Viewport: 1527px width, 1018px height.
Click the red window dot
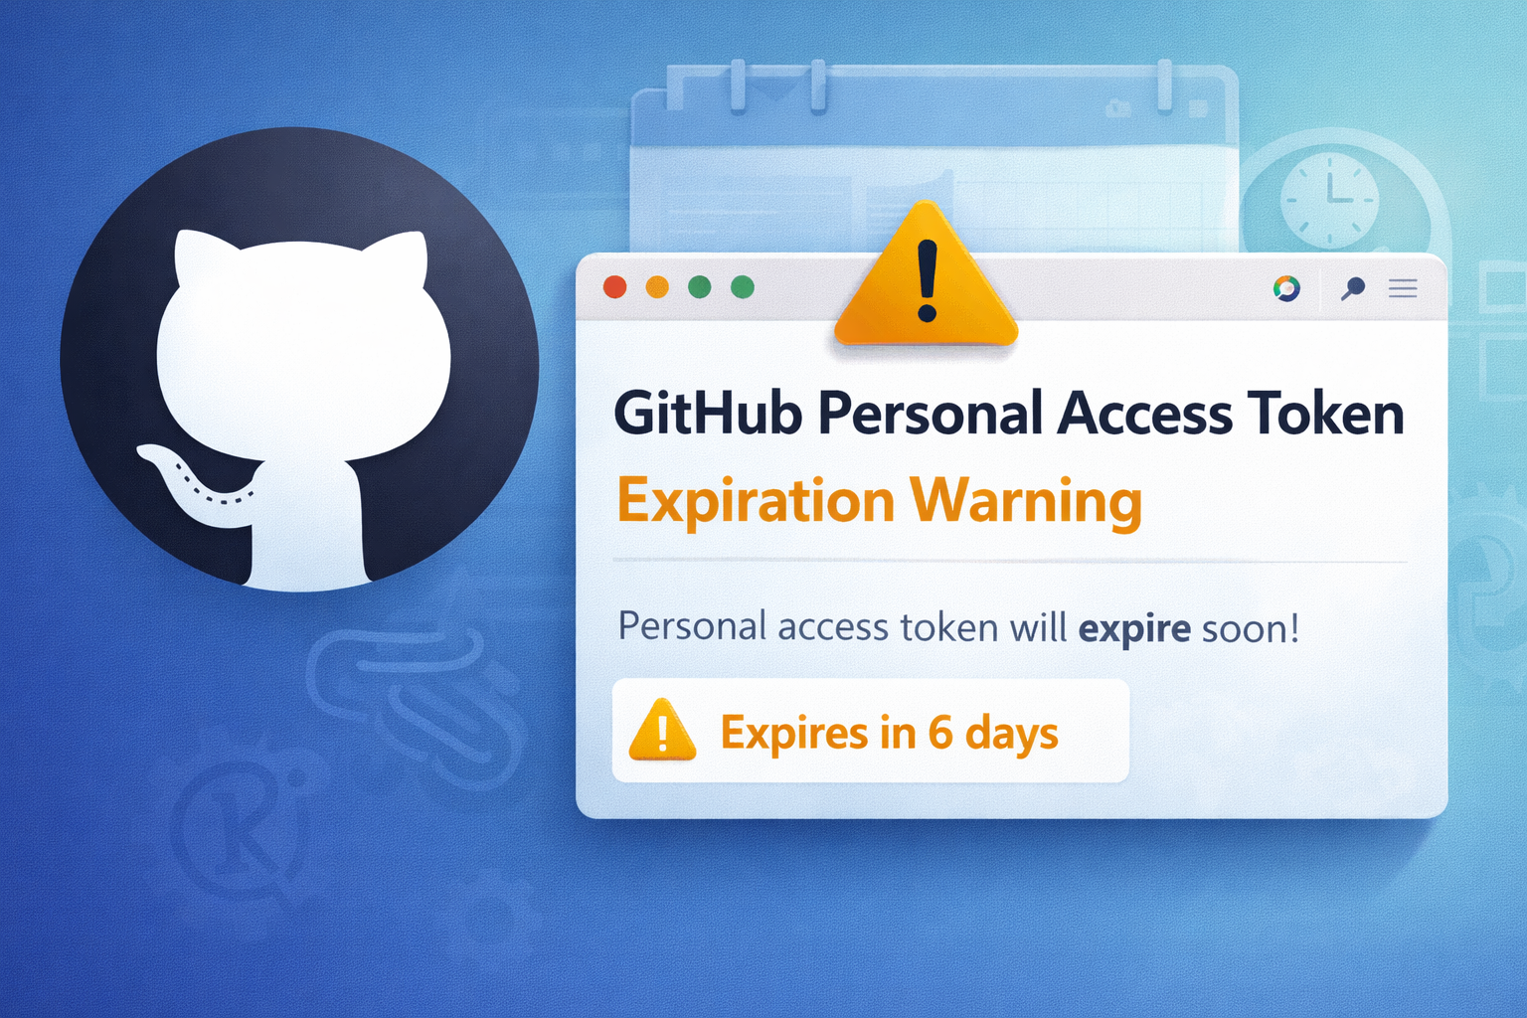615,287
